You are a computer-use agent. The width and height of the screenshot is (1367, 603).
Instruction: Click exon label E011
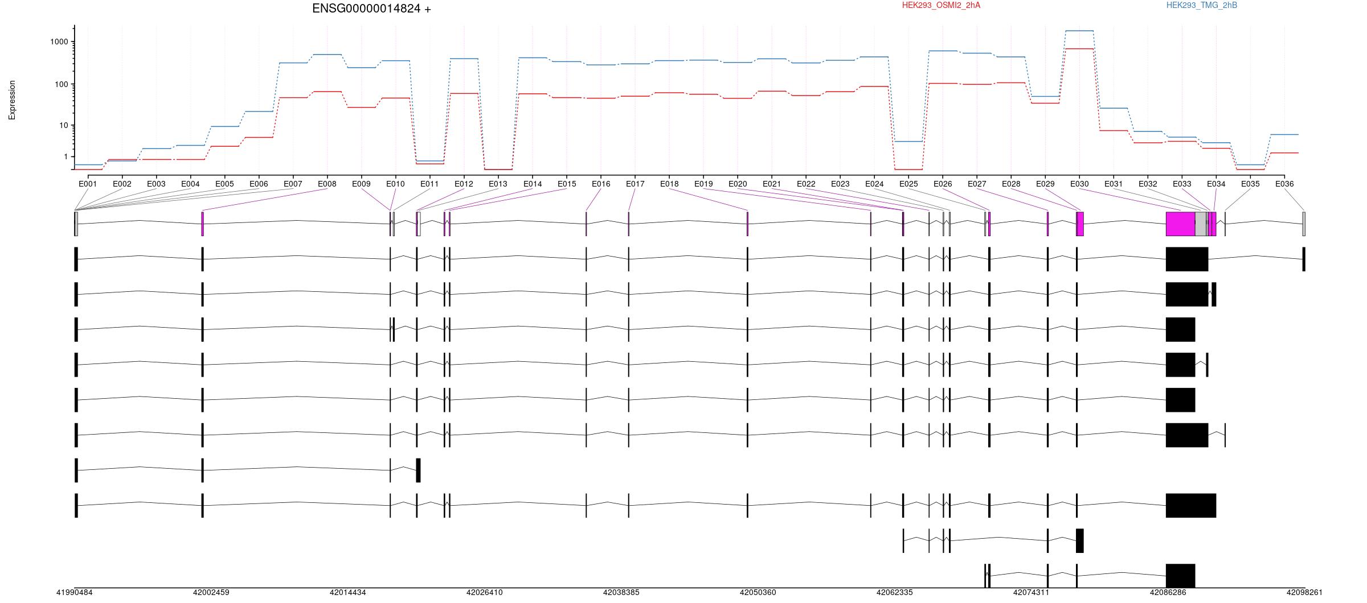(429, 184)
